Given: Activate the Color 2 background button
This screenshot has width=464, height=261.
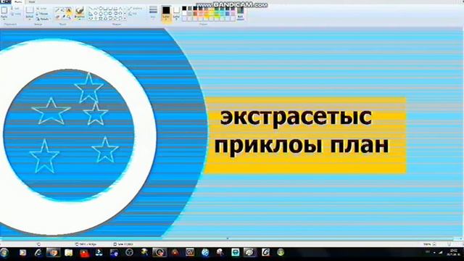Looking at the screenshot, I should [x=176, y=13].
